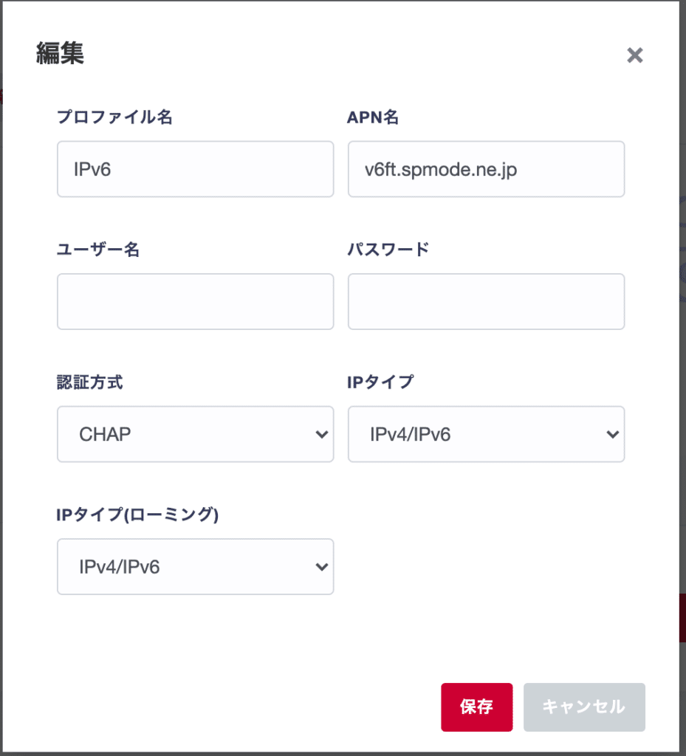Click the ユーザー名 label text
This screenshot has width=686, height=756.
(x=98, y=250)
